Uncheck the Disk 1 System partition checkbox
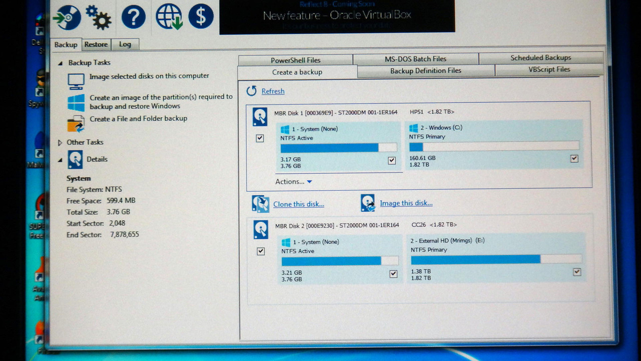 click(x=392, y=160)
